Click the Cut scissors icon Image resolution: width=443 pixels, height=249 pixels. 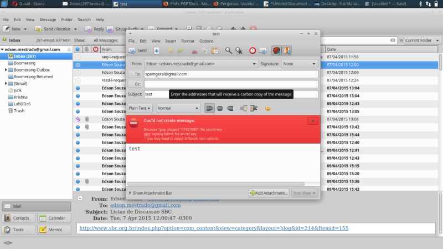click(194, 50)
